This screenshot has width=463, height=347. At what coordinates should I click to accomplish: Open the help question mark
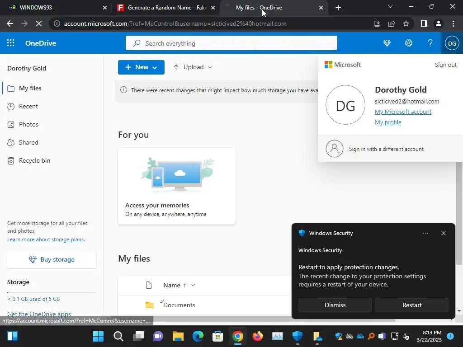(430, 43)
